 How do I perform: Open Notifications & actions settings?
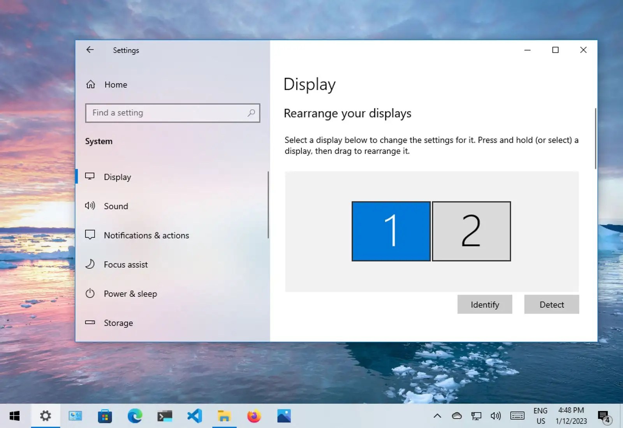pos(146,235)
